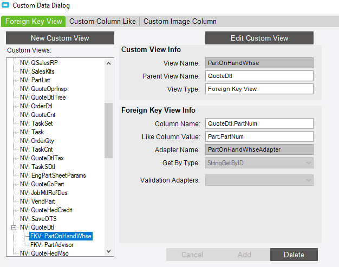The image size is (339, 267).
Task: Click the custom views list scroll down arrow
Action: [x=108, y=251]
